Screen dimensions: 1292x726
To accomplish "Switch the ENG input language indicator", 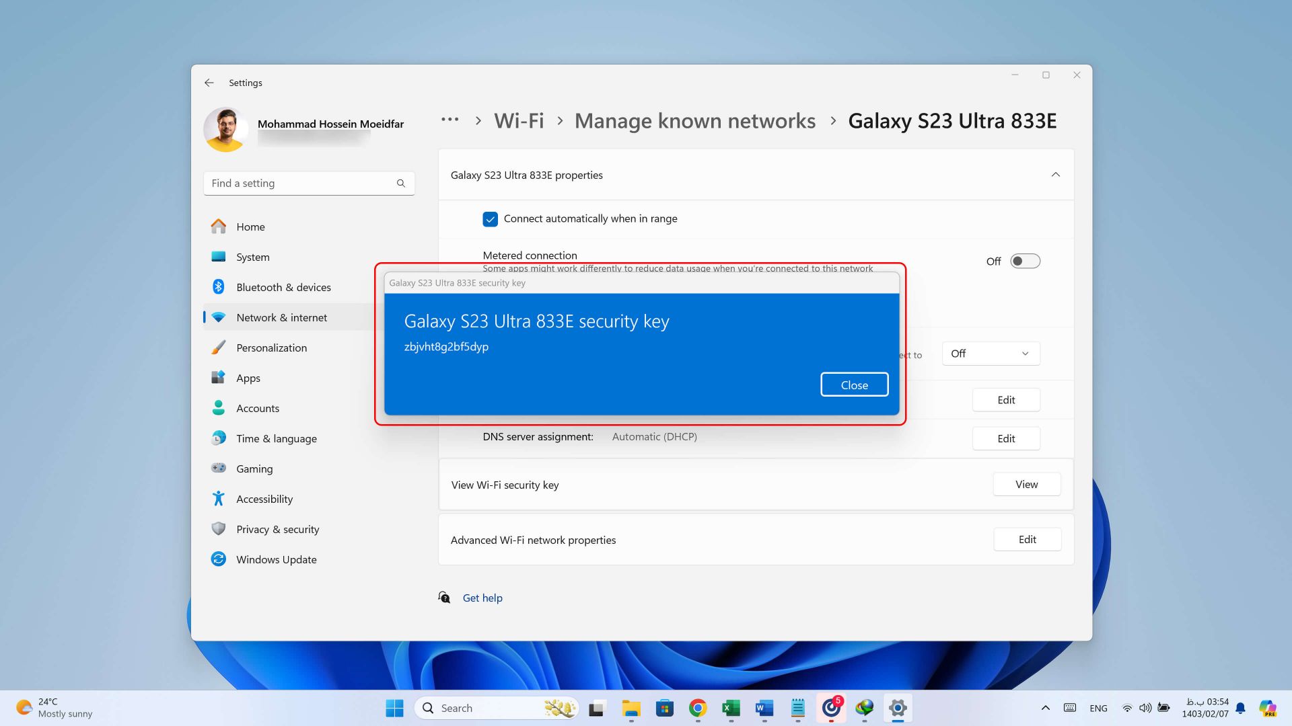I will (1098, 708).
